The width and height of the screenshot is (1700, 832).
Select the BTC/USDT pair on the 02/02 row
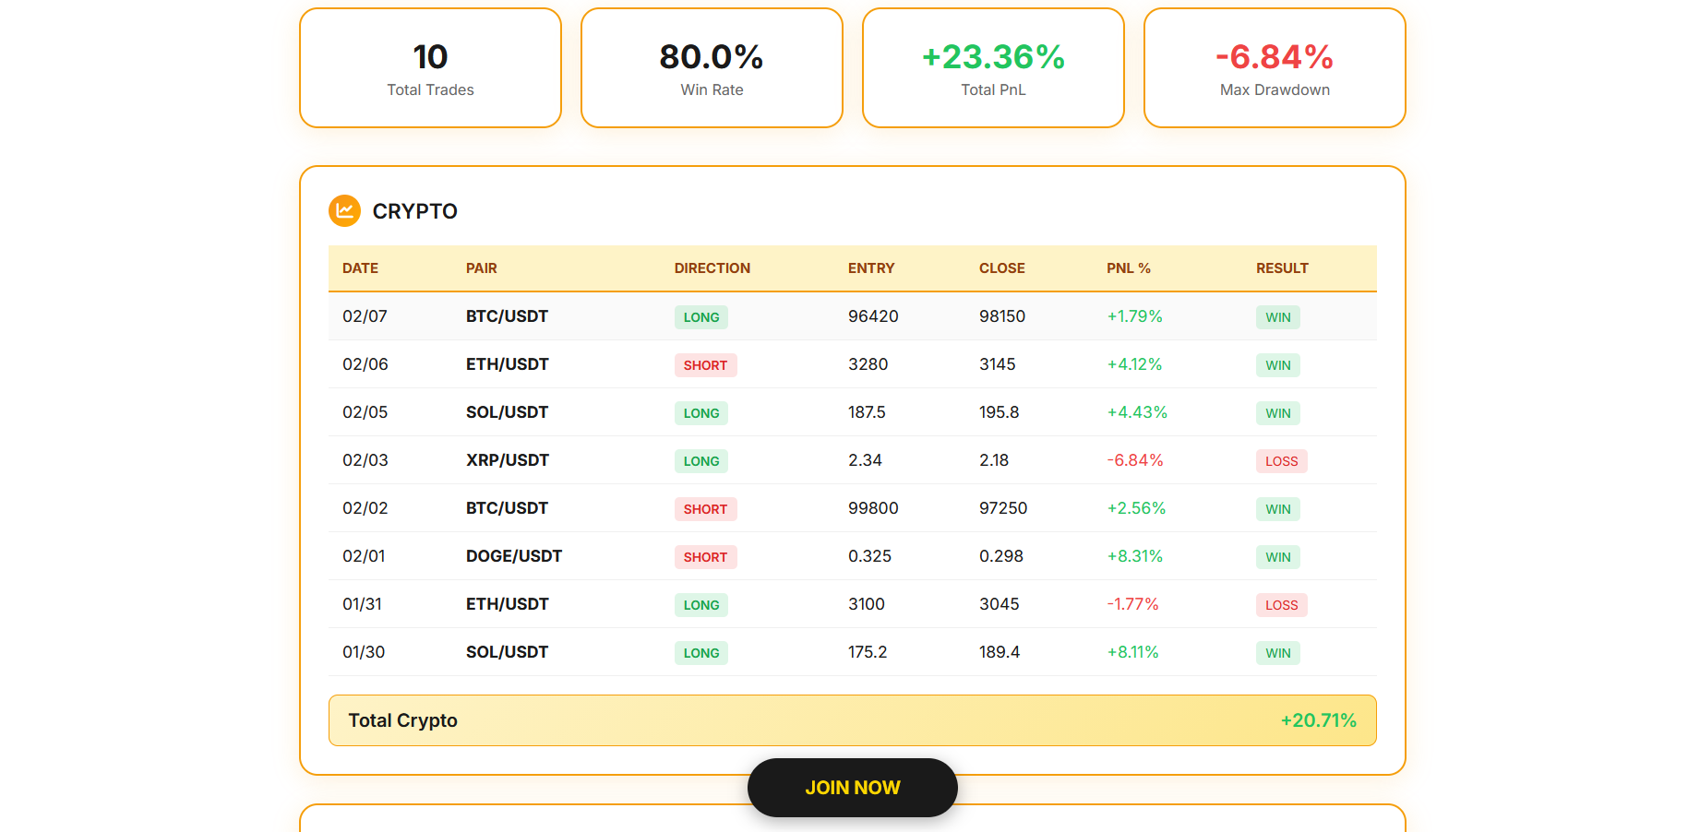tap(507, 508)
